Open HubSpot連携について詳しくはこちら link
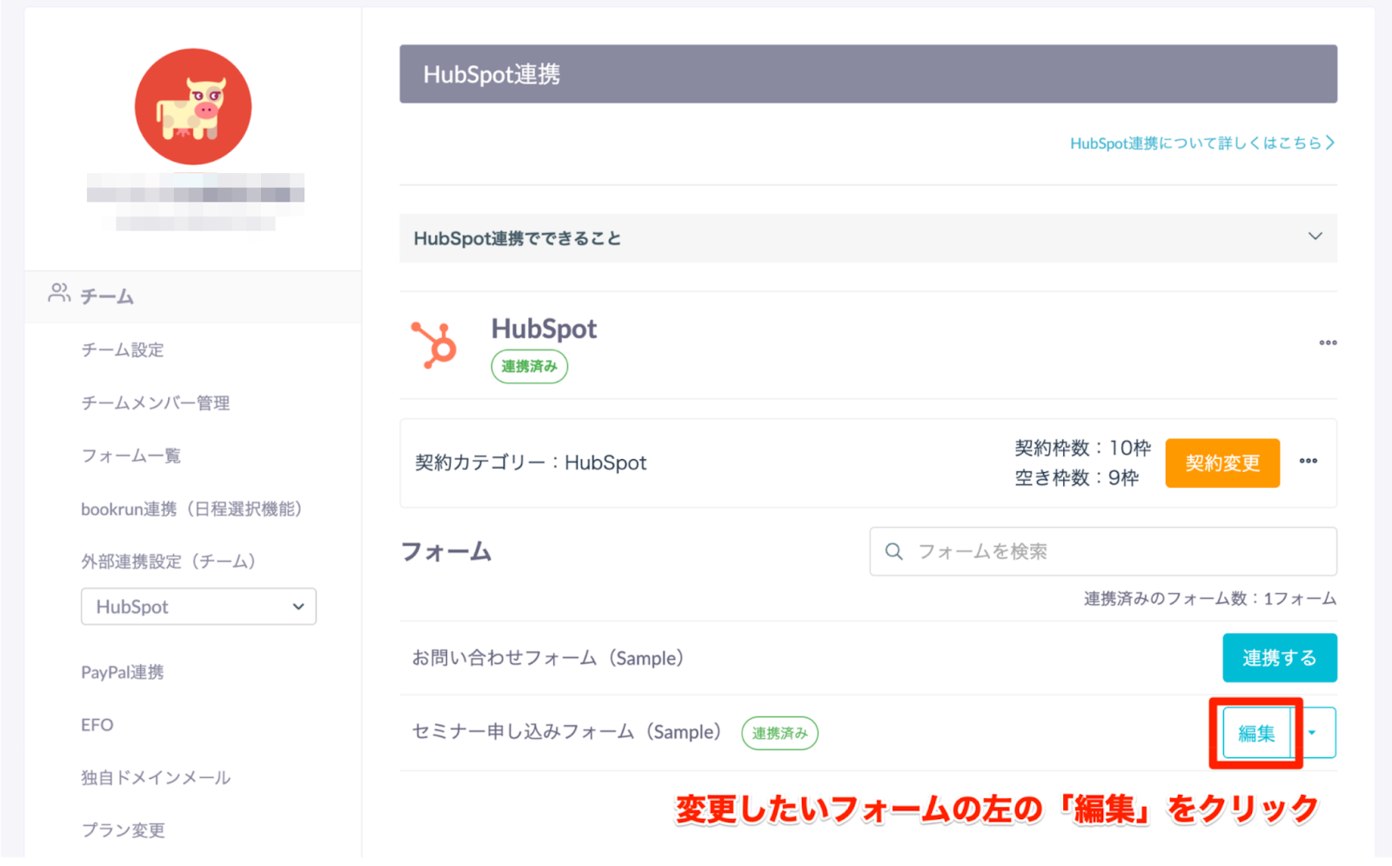 coord(1202,143)
